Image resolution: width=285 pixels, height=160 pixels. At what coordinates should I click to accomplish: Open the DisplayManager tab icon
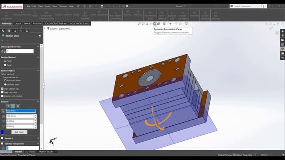coord(27,31)
